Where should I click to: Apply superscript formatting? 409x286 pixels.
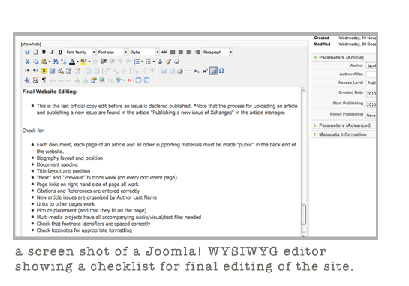coord(205,71)
